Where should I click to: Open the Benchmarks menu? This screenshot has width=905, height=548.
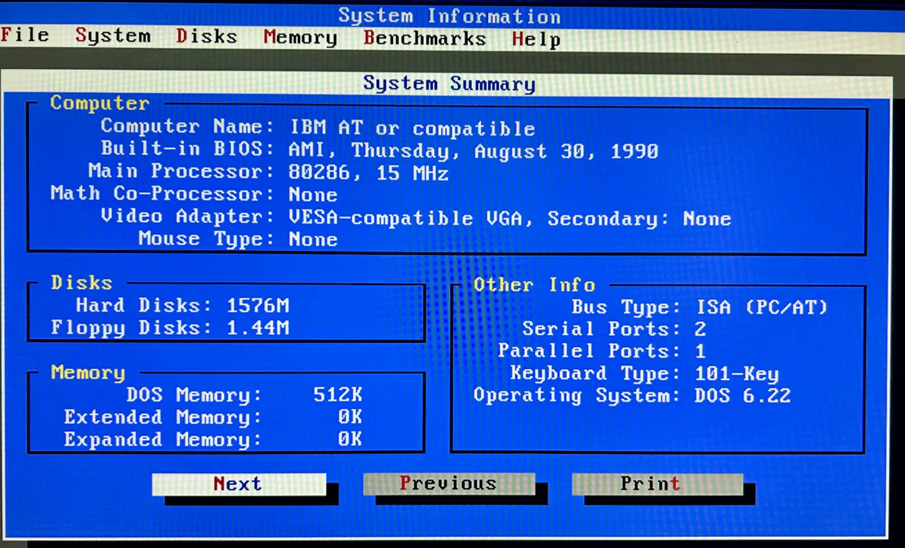(425, 38)
